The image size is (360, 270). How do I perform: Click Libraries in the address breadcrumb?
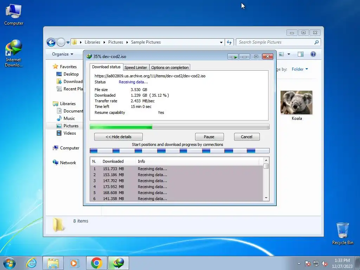[92, 42]
